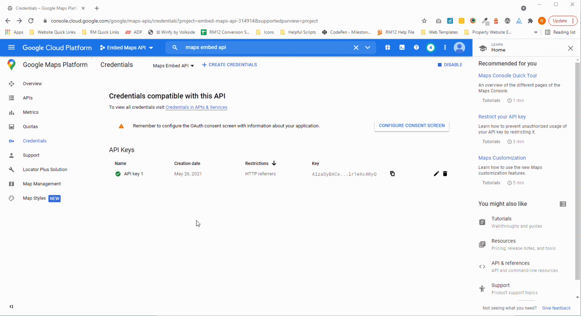Click the Chrome Update button
Screen dimensions: 581x316
coord(563,21)
